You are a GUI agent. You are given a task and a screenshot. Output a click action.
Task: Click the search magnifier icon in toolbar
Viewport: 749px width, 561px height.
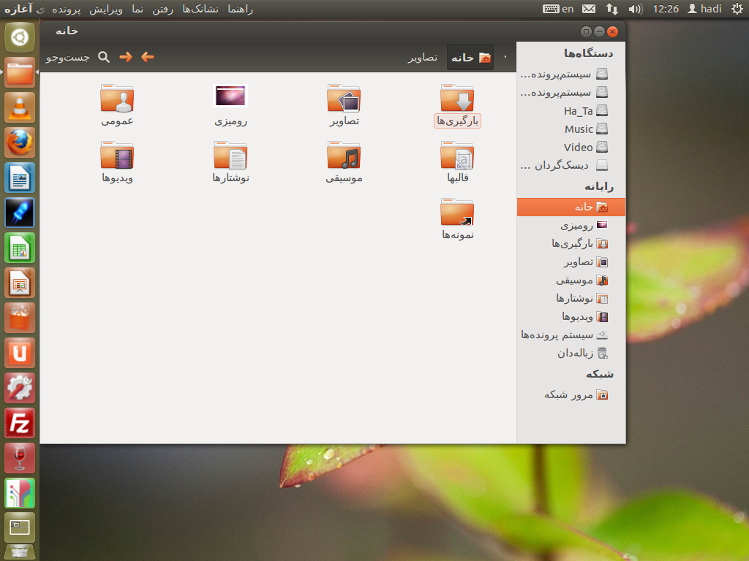click(x=104, y=57)
